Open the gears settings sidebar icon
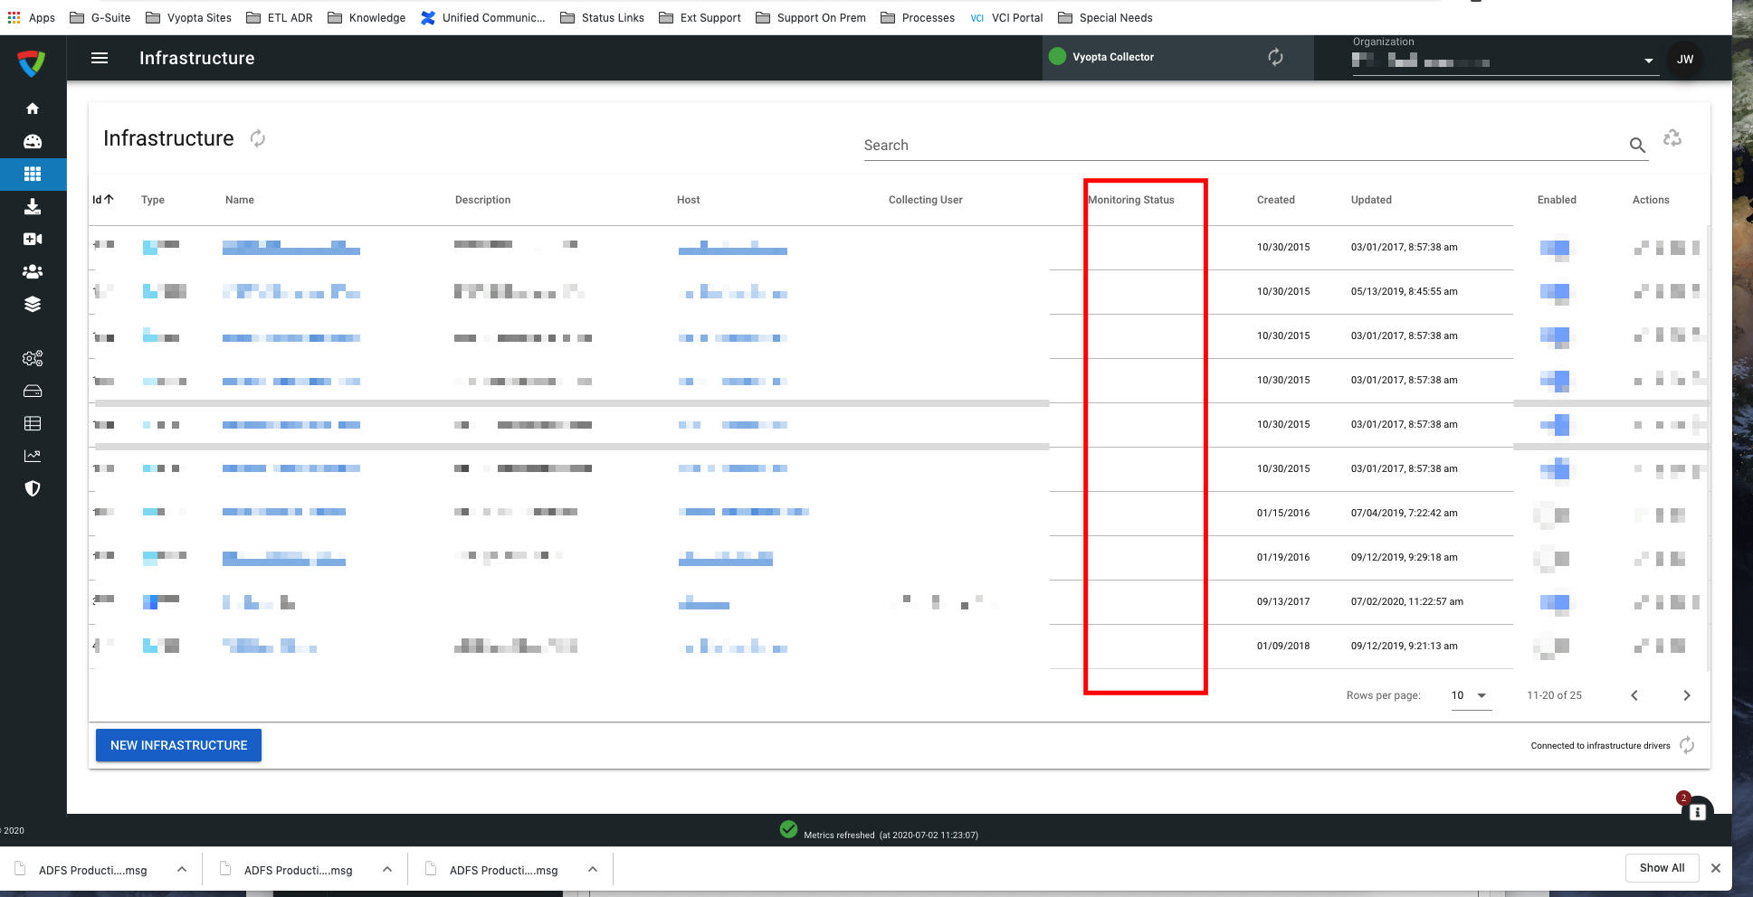This screenshot has height=897, width=1753. click(33, 358)
